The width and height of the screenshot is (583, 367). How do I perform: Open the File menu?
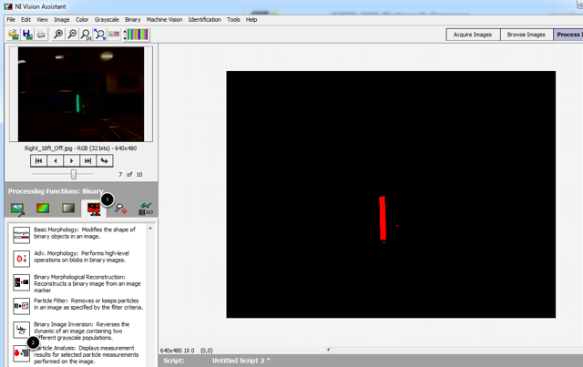click(11, 20)
